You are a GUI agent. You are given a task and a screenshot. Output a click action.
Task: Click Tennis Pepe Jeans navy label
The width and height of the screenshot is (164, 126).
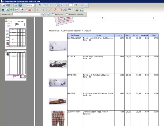click(93, 57)
